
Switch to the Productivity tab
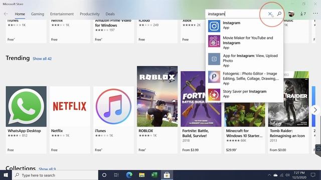click(90, 14)
